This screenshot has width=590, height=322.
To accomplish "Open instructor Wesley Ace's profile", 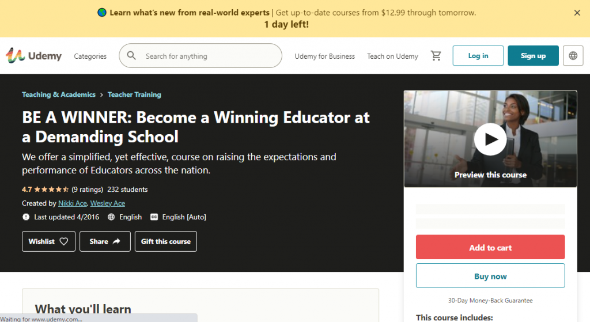I will (x=108, y=203).
